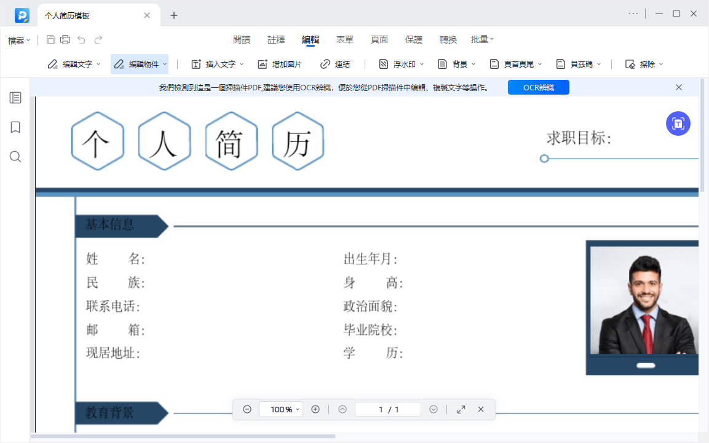Switch to the 頁面 ribbon tab
This screenshot has width=709, height=443.
coord(379,39)
